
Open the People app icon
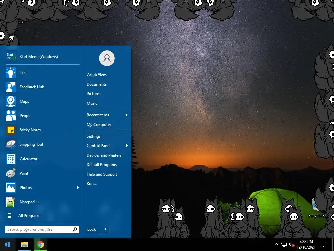[11, 116]
